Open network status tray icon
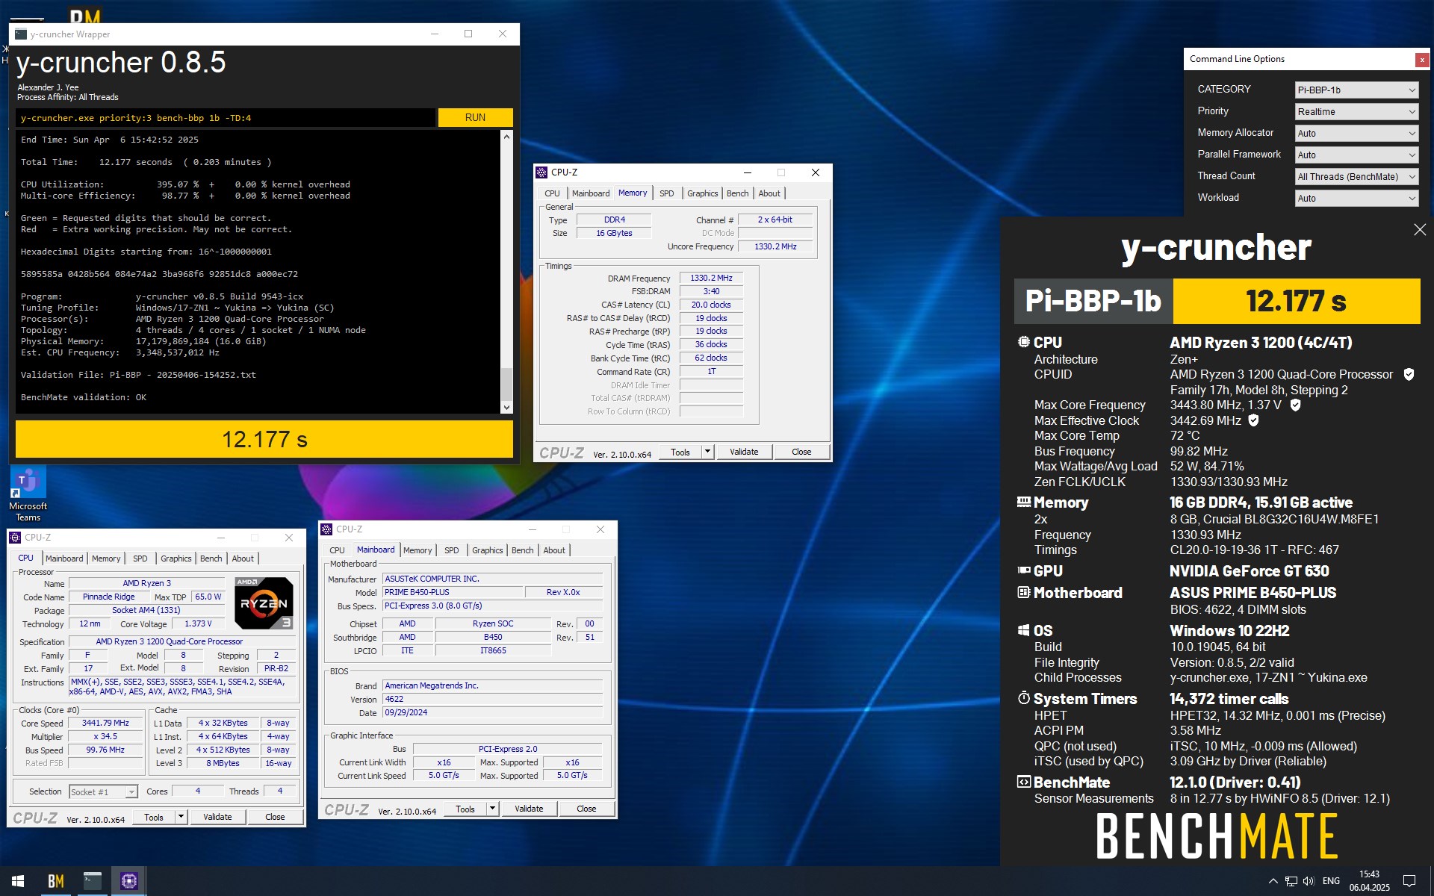 pos(1291,881)
